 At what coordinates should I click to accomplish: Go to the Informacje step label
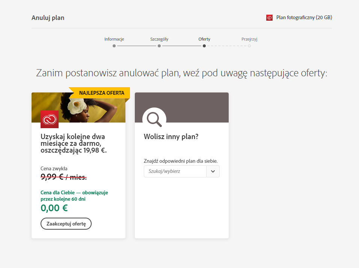tap(114, 39)
